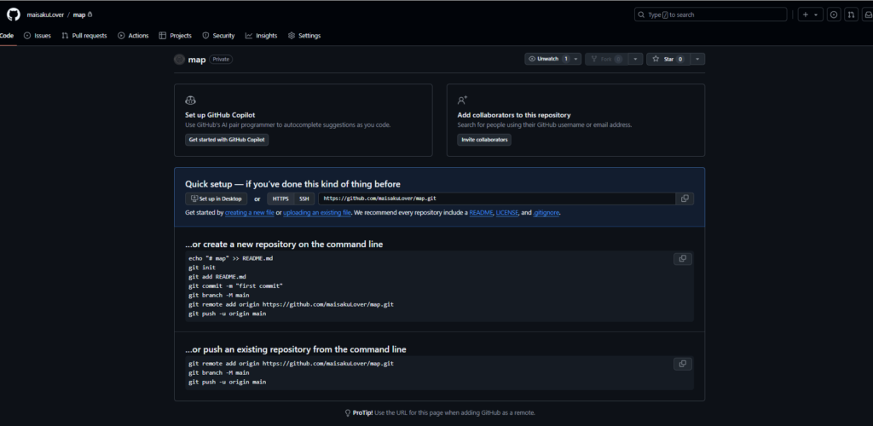Click the Copilot icon above Set up GitHub Copilot

[x=190, y=101]
